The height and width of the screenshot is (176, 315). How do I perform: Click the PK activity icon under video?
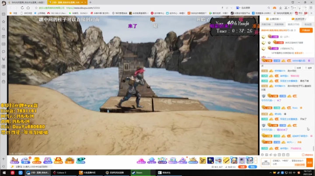48,160
